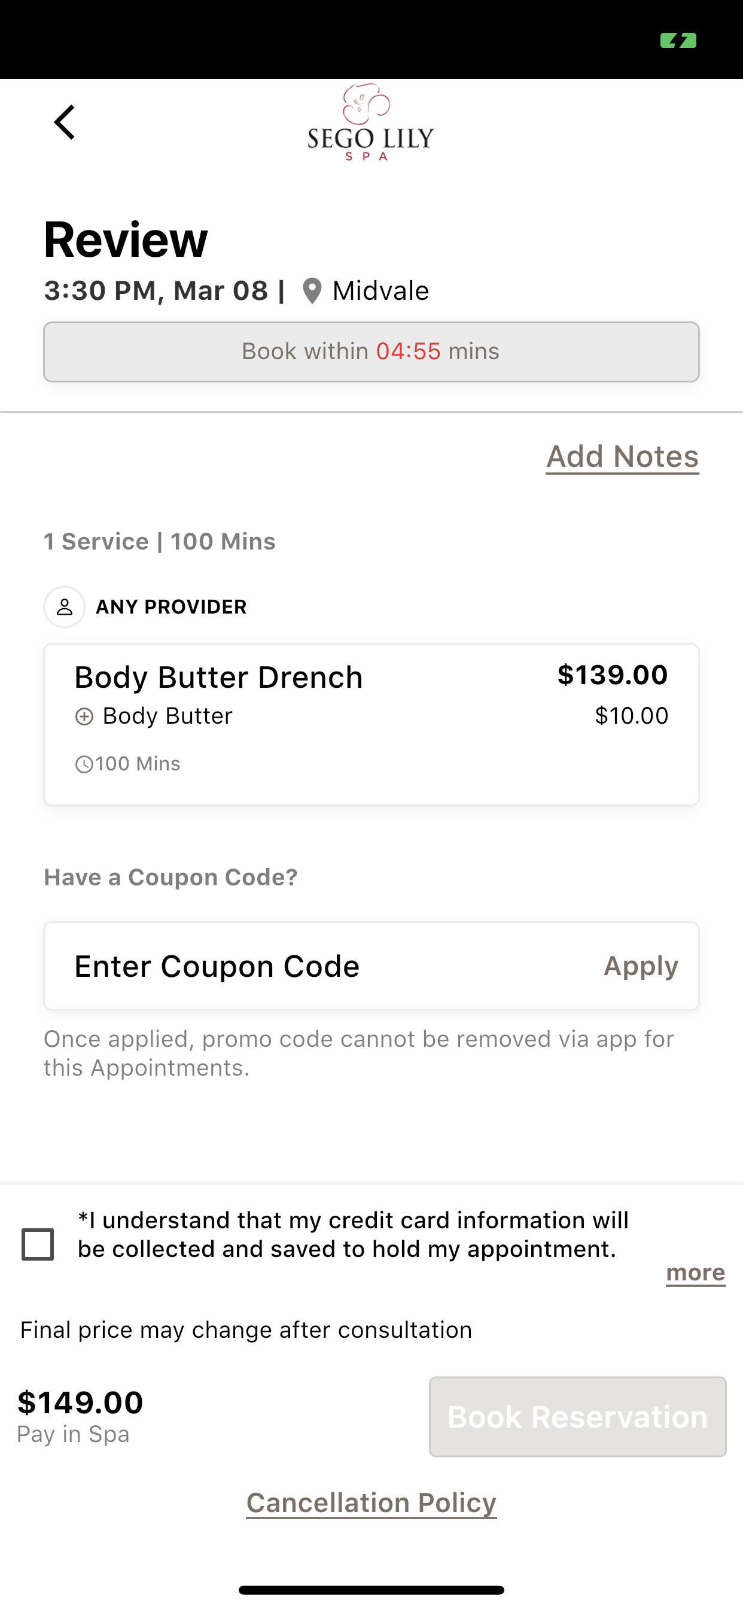This screenshot has width=743, height=1609.
Task: Tap the battery charging status icon
Action: coord(678,41)
